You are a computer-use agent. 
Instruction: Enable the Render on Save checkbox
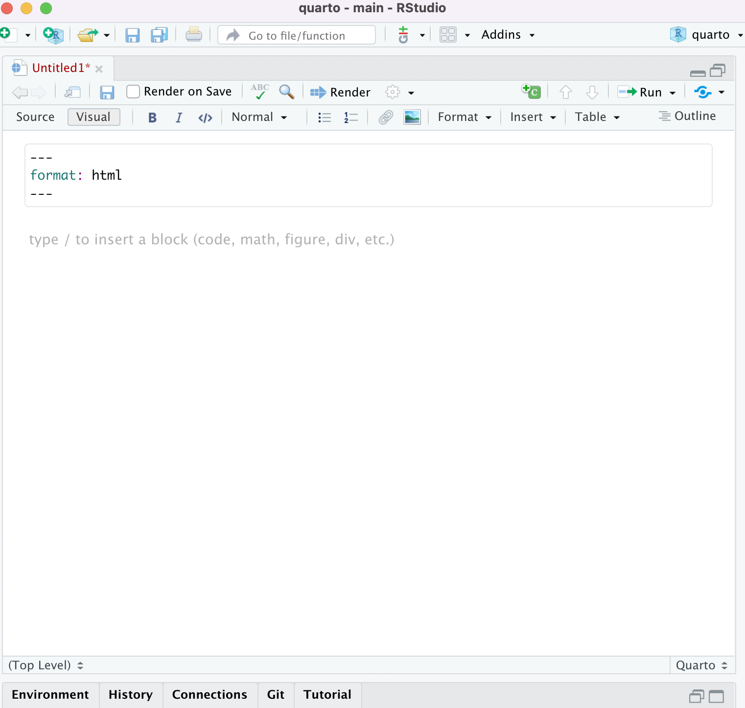pos(133,92)
